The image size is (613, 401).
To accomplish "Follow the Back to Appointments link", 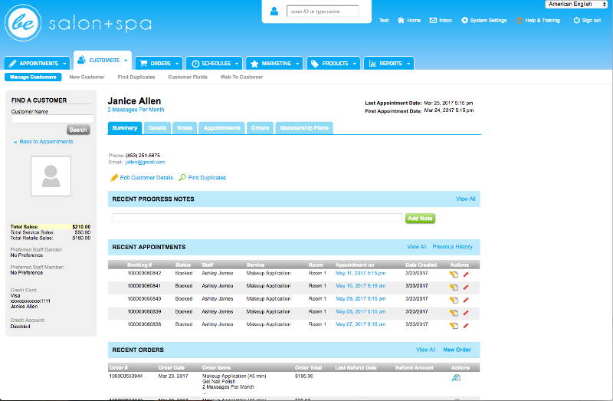I will 46,142.
